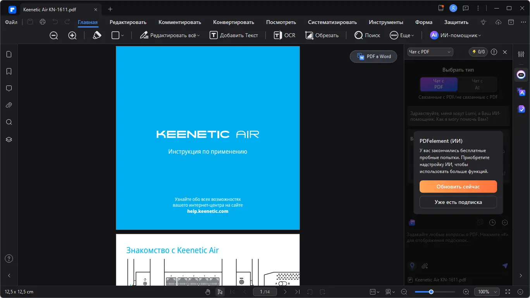530x298 pixels.
Task: Click the 'Обрезать' crop button
Action: pyautogui.click(x=322, y=35)
